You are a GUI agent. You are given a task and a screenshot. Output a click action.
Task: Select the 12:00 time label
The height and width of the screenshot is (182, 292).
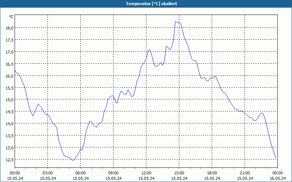(146, 173)
